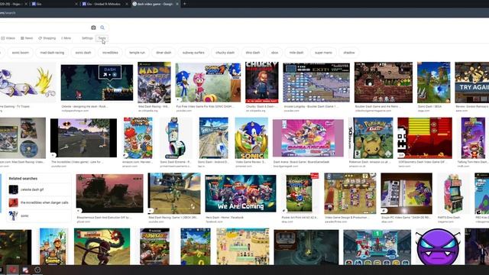
Task: Filter by 'dino dash' chip
Action: pyautogui.click(x=253, y=53)
